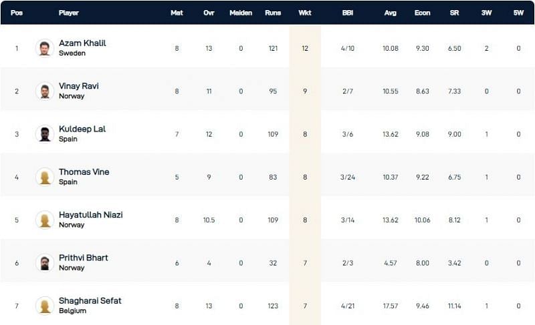Click Vinay Ravi's player avatar
The width and height of the screenshot is (535, 325).
[x=45, y=91]
